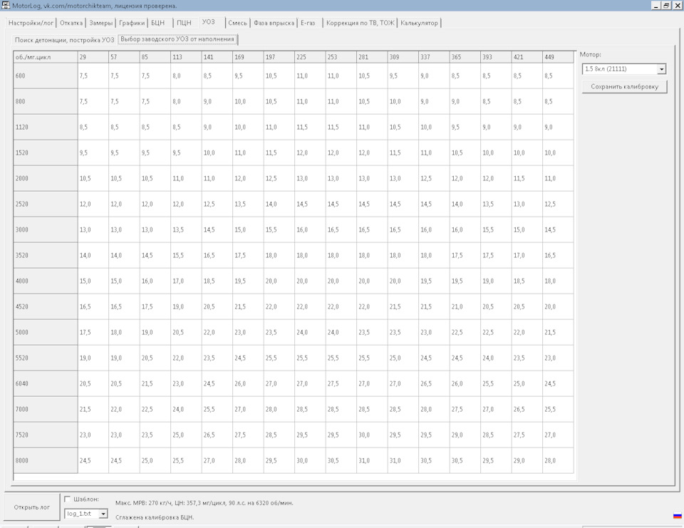Screen dimensions: 684x528
Task: Select column header 337
Action: tap(434, 57)
